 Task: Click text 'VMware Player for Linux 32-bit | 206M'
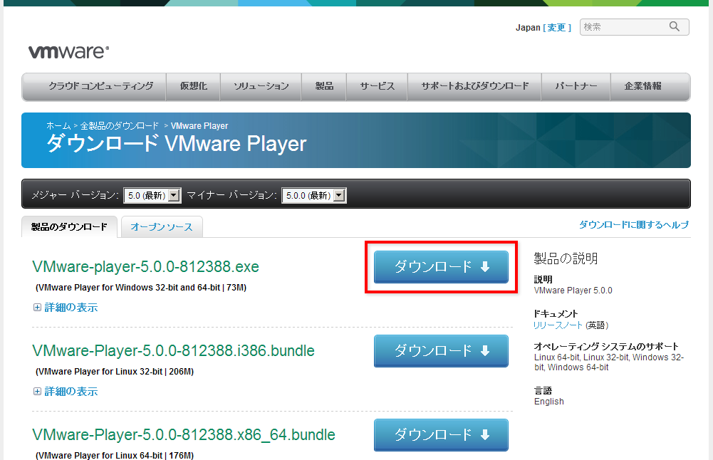coord(115,372)
